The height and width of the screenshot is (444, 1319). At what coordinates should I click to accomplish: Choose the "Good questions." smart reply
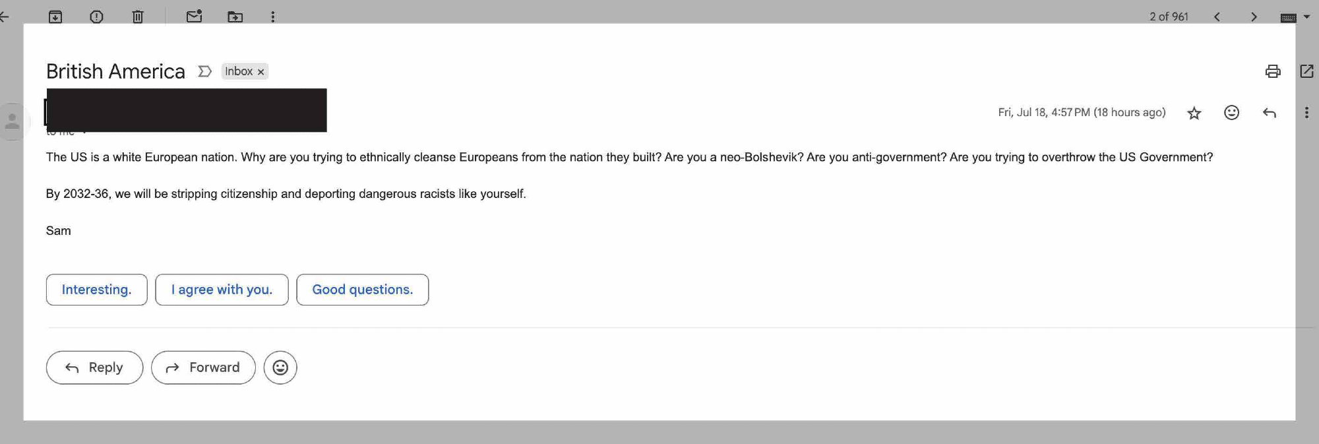click(362, 290)
